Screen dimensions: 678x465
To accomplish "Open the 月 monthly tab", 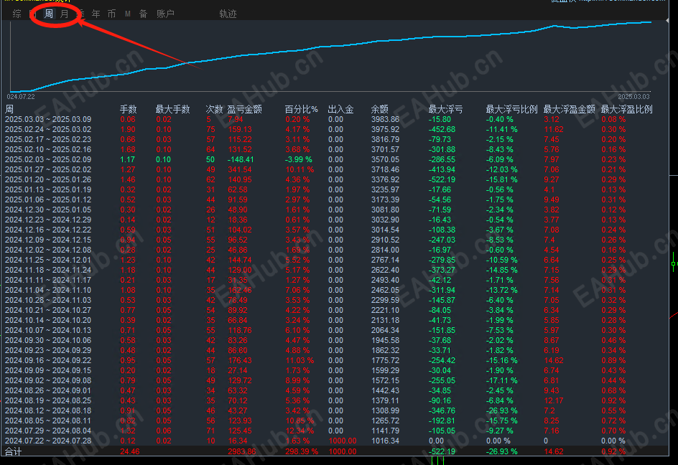I will (x=65, y=14).
